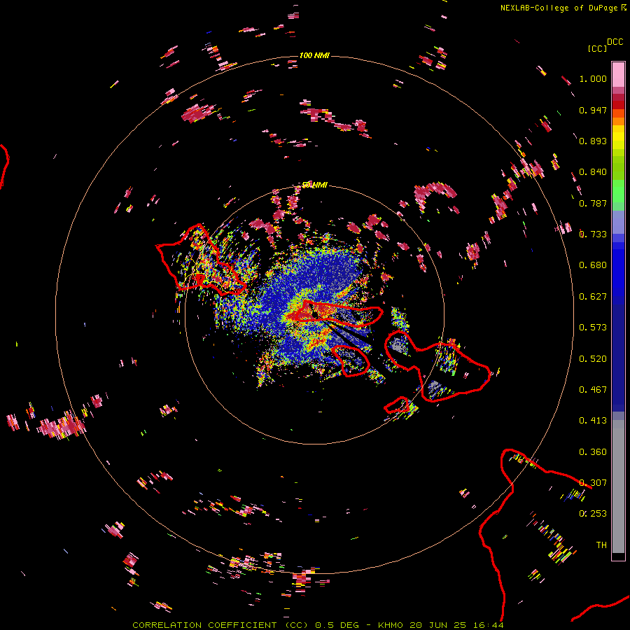
Task: Click the DCC label above the color scale
Action: coord(615,42)
